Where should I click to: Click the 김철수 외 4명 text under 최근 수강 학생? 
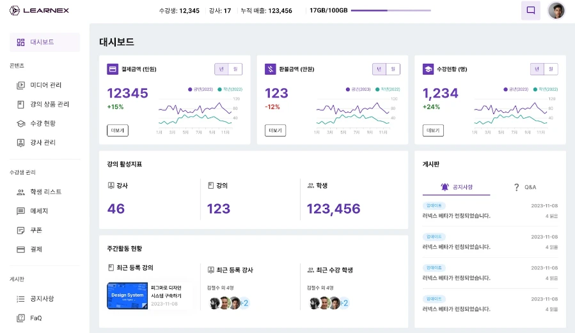320,288
